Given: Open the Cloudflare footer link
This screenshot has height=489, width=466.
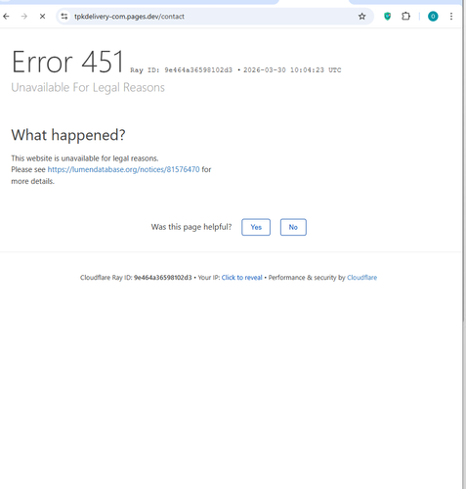Looking at the screenshot, I should (x=361, y=278).
